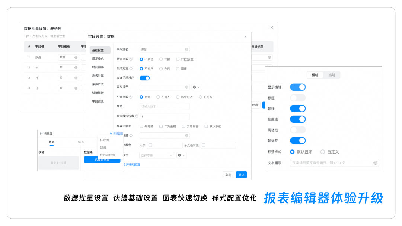Click globe icon in 表头提示 field
Screen dimensions: 402x226
pyautogui.click(x=186, y=87)
